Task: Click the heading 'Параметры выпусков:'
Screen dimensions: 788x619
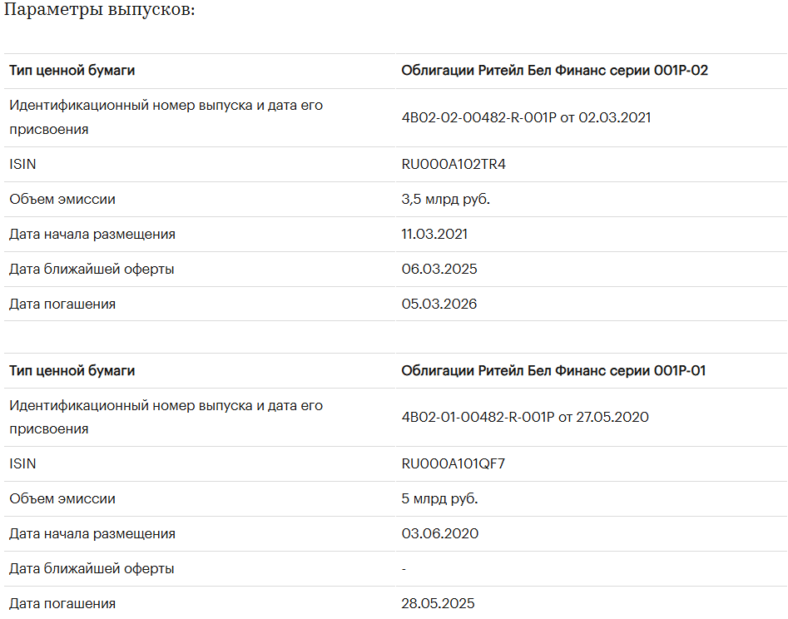Action: 100,13
